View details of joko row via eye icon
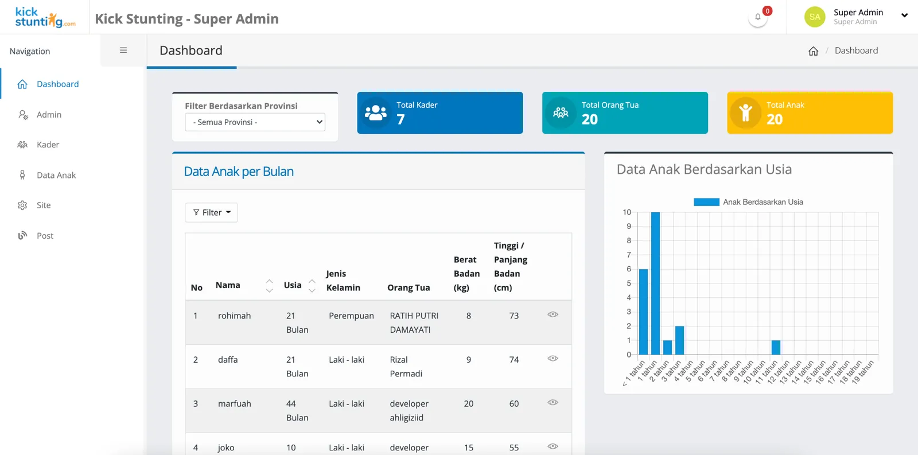 (553, 446)
